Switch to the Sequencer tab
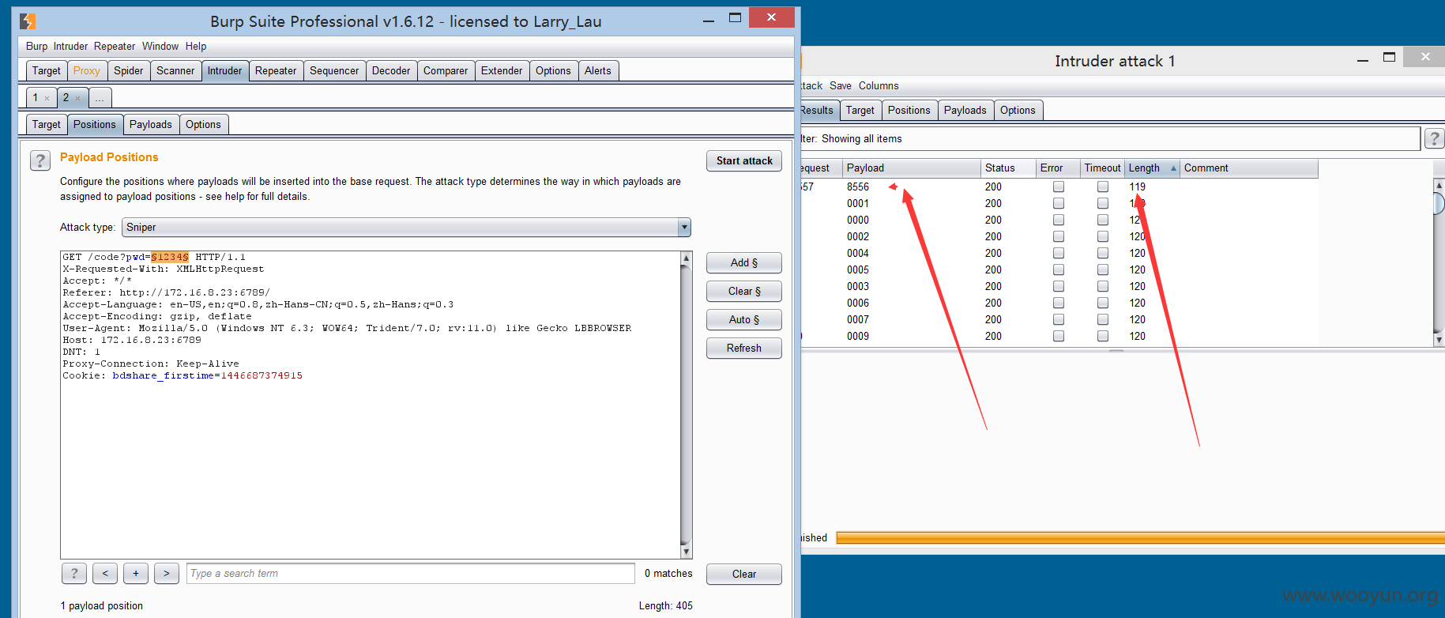Image resolution: width=1445 pixels, height=618 pixels. 334,71
